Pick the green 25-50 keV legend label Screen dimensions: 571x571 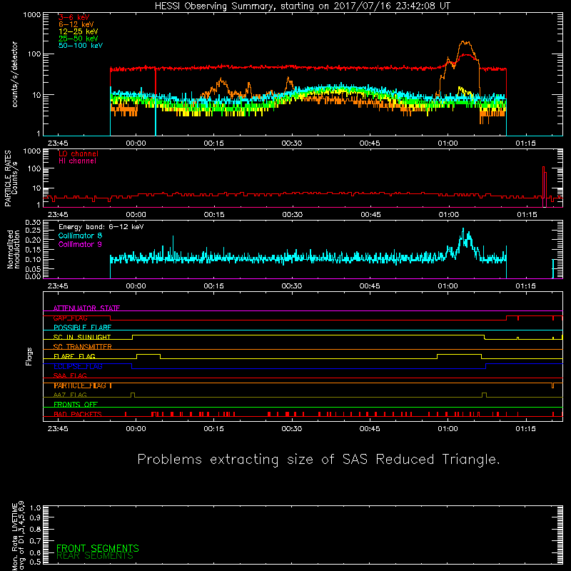pyautogui.click(x=79, y=39)
